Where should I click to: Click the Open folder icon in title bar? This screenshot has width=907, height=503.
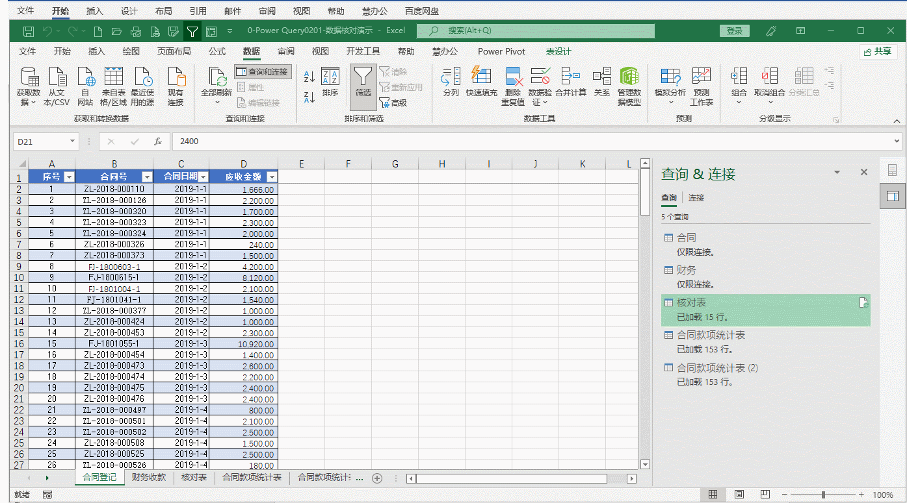tap(117, 31)
